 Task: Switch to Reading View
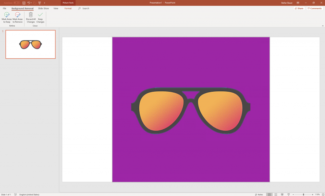(282, 194)
